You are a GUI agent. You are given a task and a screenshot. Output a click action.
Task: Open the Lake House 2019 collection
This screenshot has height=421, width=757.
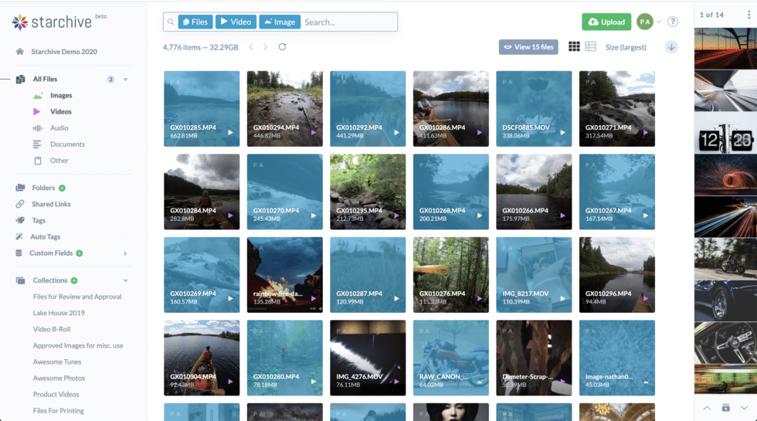tap(59, 313)
